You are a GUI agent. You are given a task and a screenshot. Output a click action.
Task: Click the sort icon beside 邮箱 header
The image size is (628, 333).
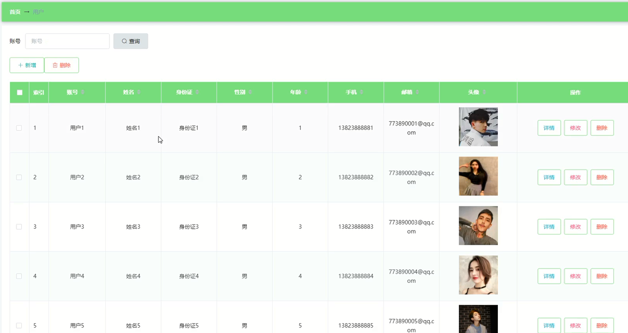(417, 92)
